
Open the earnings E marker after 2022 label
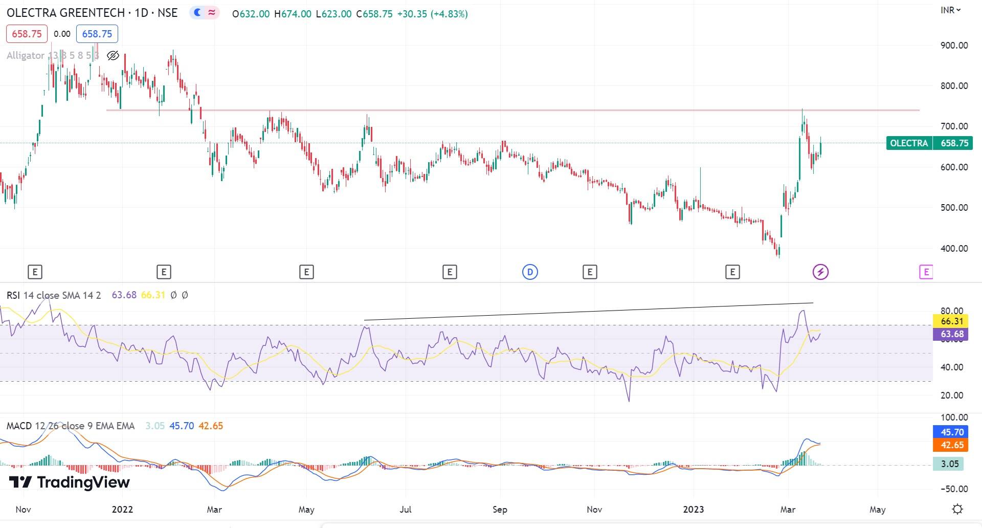pyautogui.click(x=164, y=272)
